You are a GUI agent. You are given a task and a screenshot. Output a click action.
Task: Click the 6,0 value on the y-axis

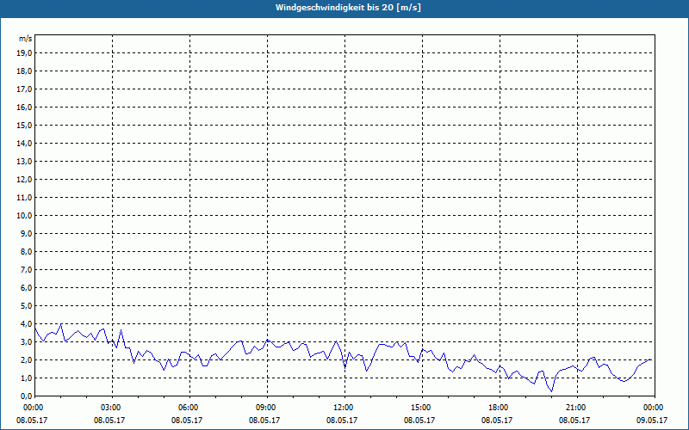tap(27, 288)
